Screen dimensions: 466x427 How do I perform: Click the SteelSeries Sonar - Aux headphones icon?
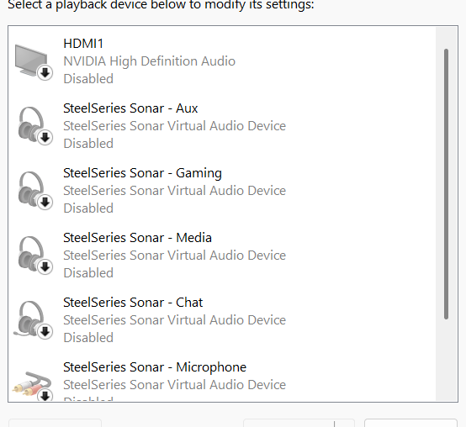34,126
